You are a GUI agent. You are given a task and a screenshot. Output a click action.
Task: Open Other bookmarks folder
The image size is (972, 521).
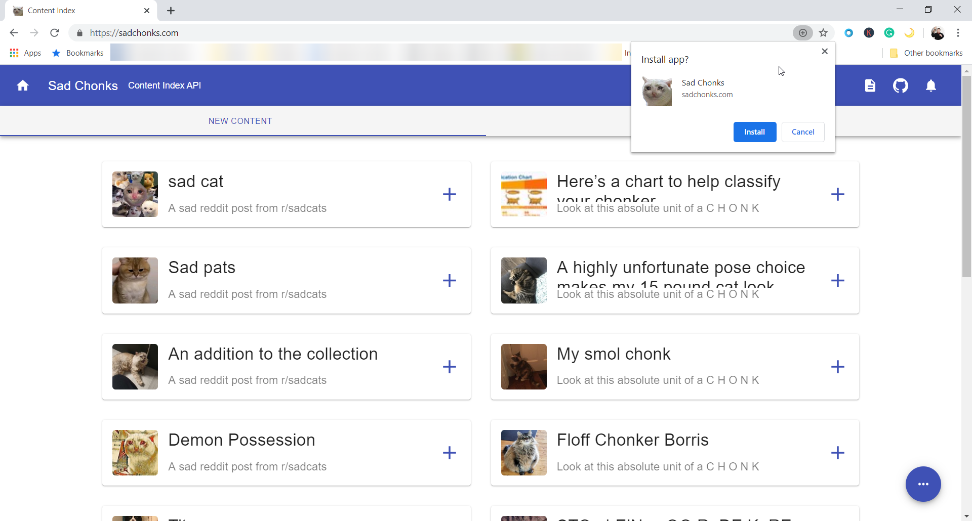926,53
